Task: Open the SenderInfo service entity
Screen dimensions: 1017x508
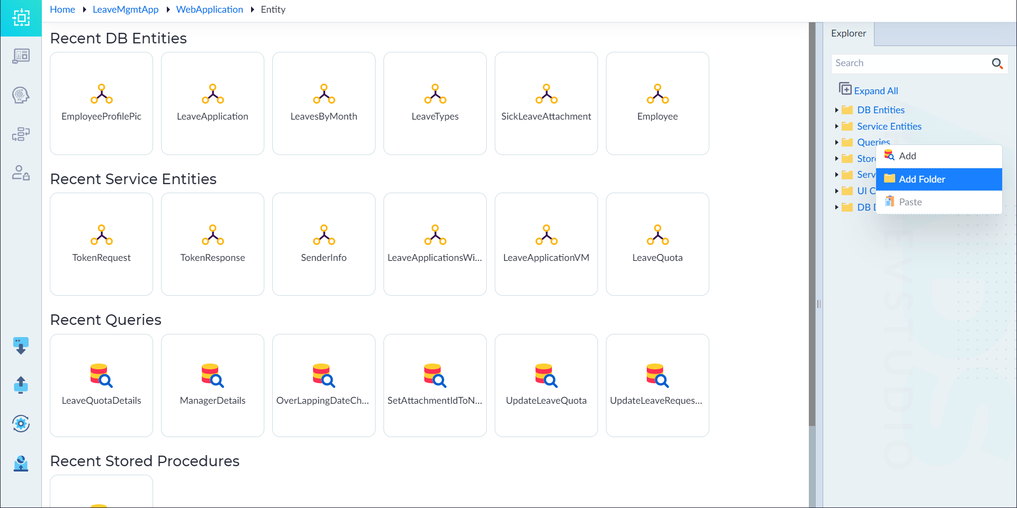Action: tap(324, 244)
